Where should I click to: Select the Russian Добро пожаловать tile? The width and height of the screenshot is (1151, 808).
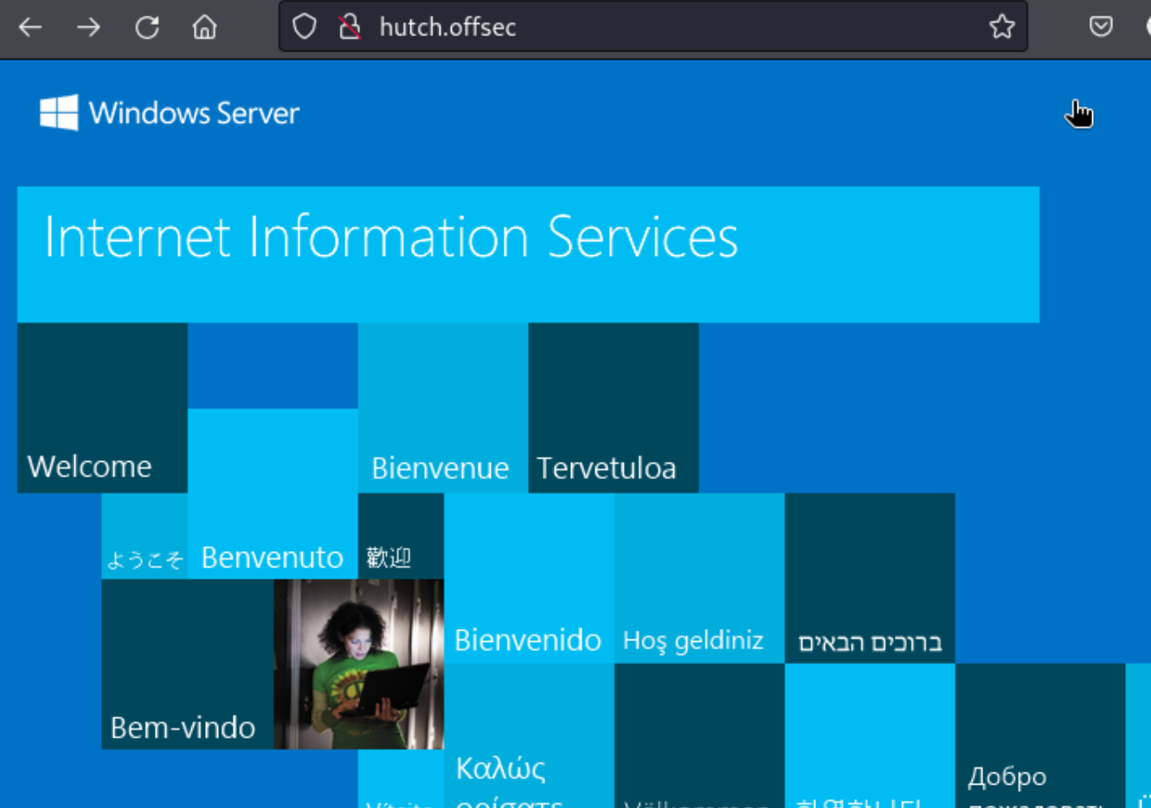coord(1040,735)
